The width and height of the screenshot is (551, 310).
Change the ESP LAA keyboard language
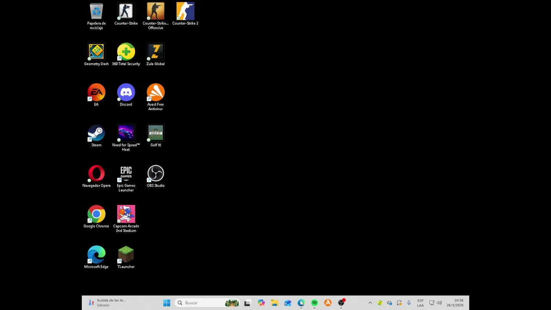point(420,303)
